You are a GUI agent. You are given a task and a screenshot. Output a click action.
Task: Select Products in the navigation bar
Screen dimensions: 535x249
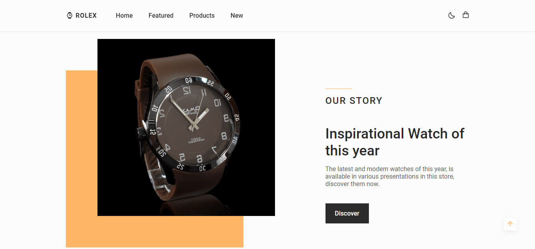(x=202, y=15)
